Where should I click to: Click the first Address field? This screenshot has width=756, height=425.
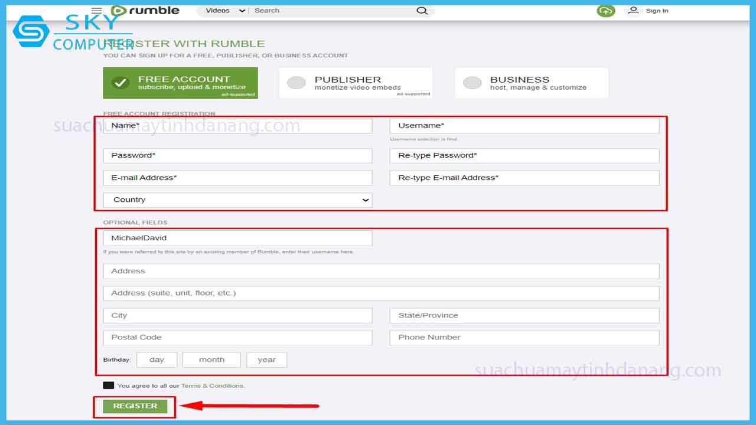click(382, 272)
